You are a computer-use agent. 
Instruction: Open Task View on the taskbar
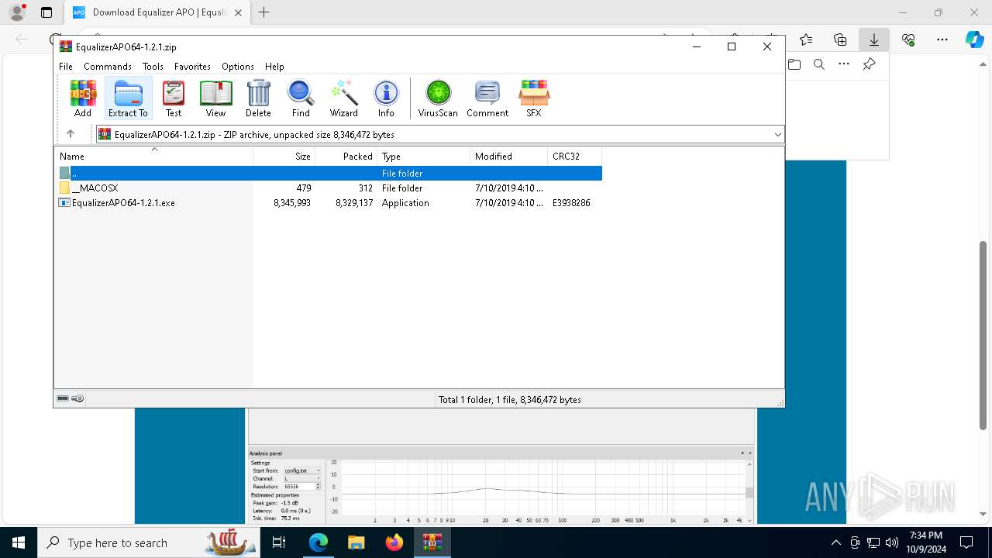click(280, 542)
